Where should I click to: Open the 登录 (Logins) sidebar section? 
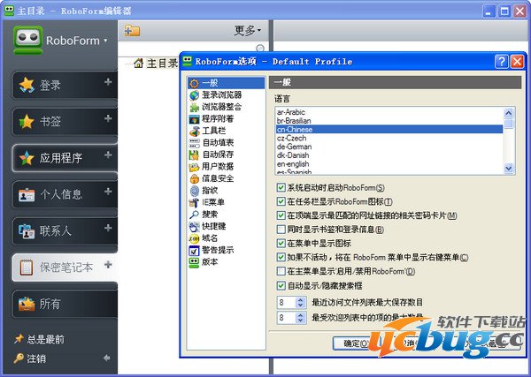click(62, 85)
